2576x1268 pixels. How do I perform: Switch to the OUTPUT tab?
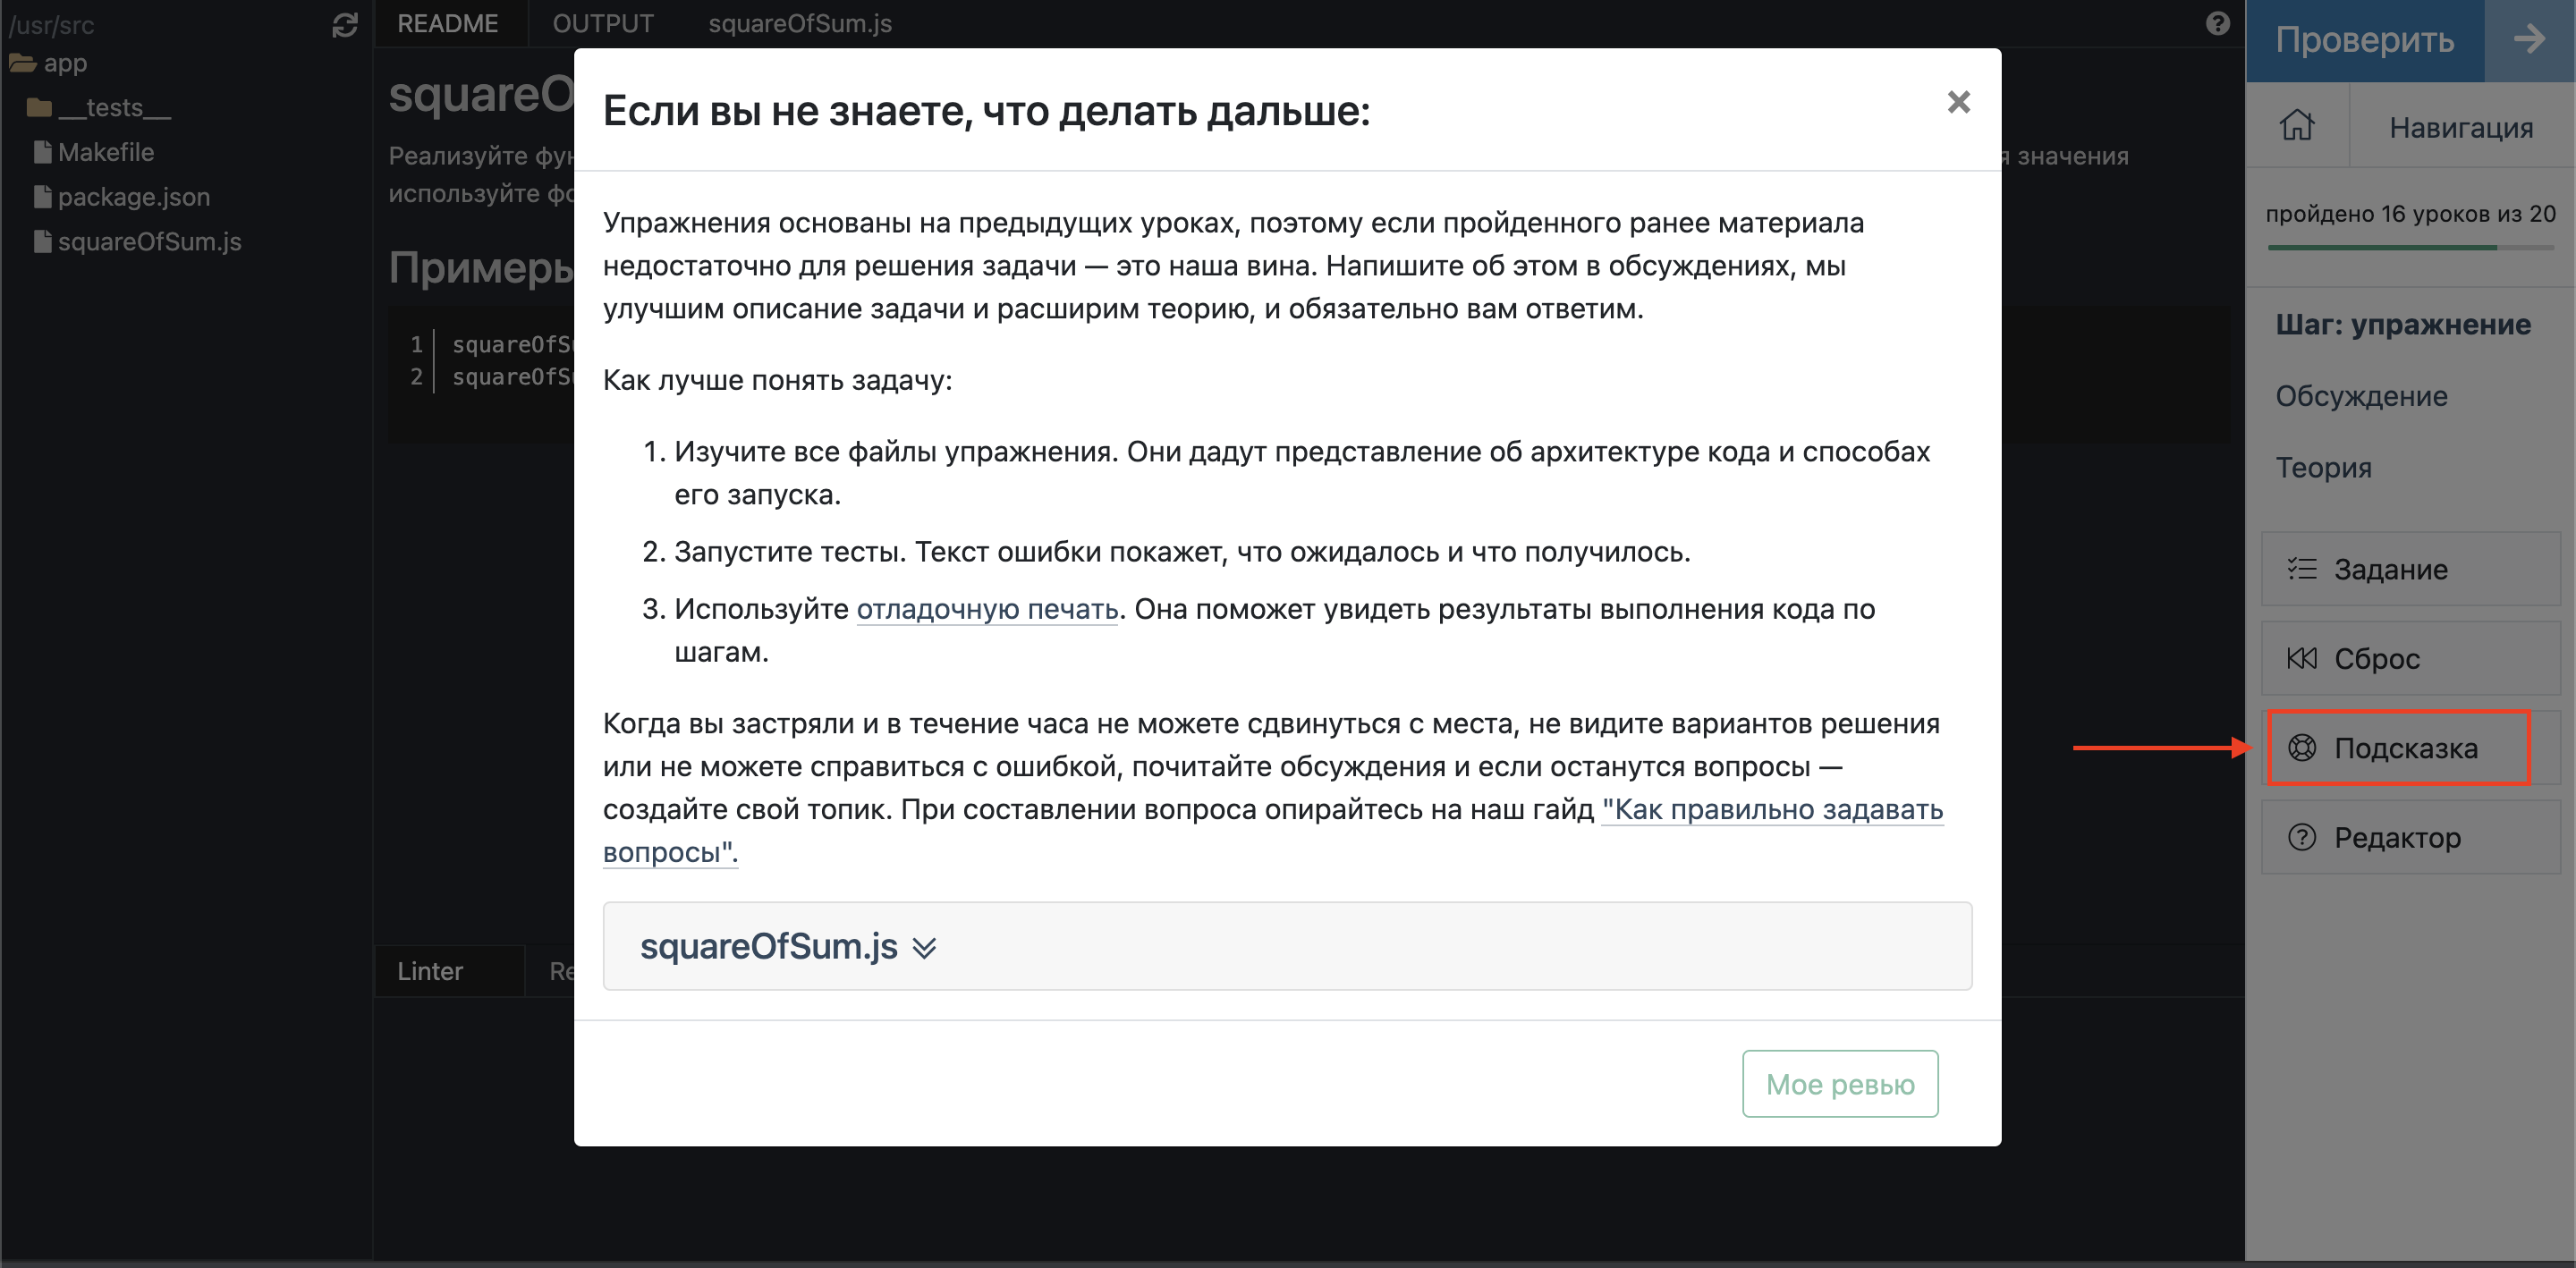point(603,23)
